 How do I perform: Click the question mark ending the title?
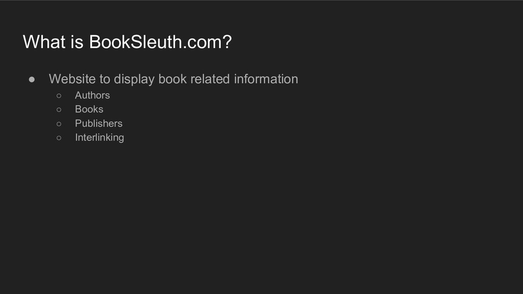pos(227,42)
